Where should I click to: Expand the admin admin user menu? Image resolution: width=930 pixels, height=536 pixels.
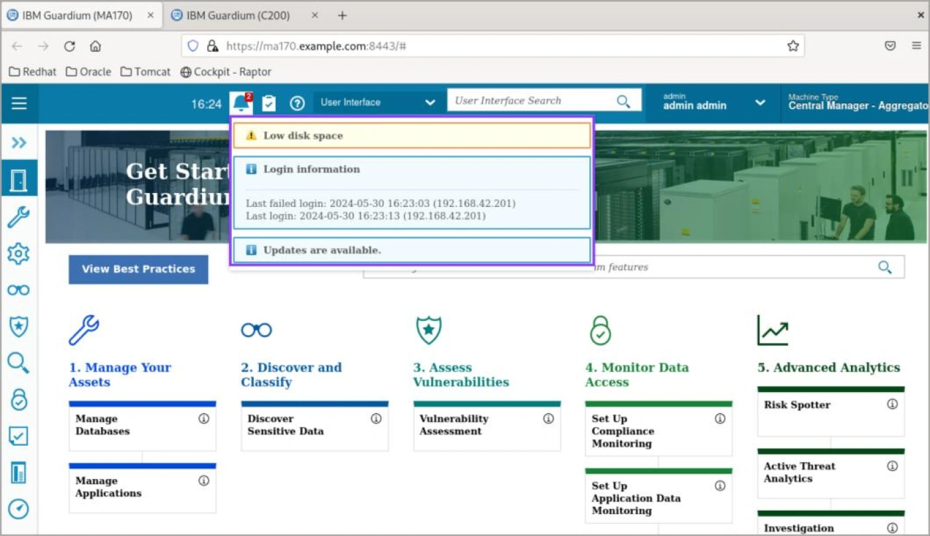click(x=760, y=103)
